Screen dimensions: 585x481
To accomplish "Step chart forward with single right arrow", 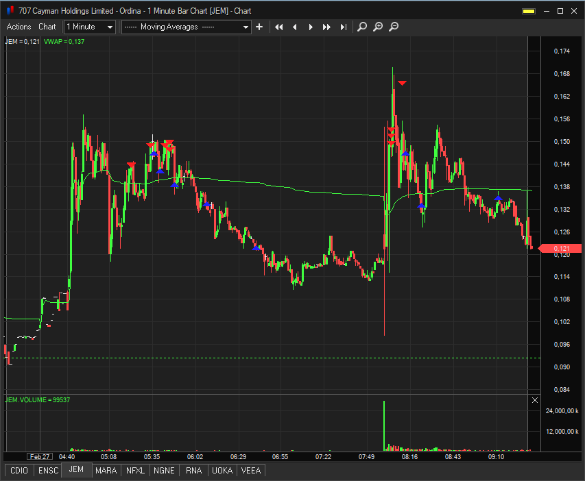I will [311, 27].
